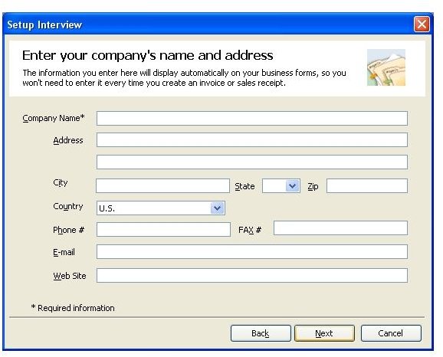The height and width of the screenshot is (357, 443).
Task: Click the file folders icon in header
Action: 386,67
